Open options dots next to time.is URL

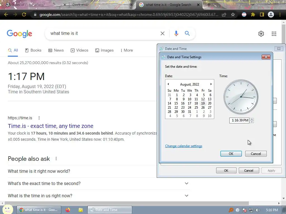click(x=39, y=118)
